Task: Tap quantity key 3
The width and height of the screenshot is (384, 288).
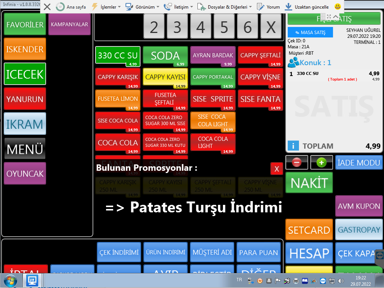Action: [177, 27]
